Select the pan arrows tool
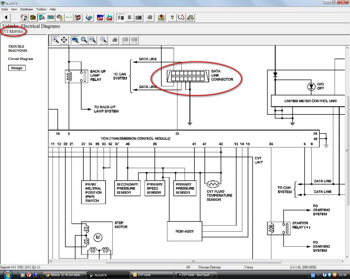Image resolution: width=350 pixels, height=279 pixels. (64, 40)
